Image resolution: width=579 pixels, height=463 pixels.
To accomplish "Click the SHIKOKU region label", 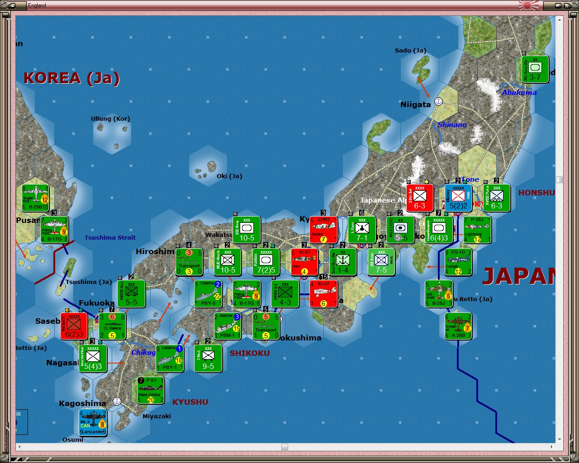I will pos(250,353).
